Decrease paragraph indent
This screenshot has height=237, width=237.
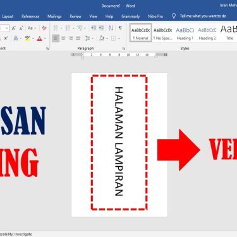(x=94, y=28)
